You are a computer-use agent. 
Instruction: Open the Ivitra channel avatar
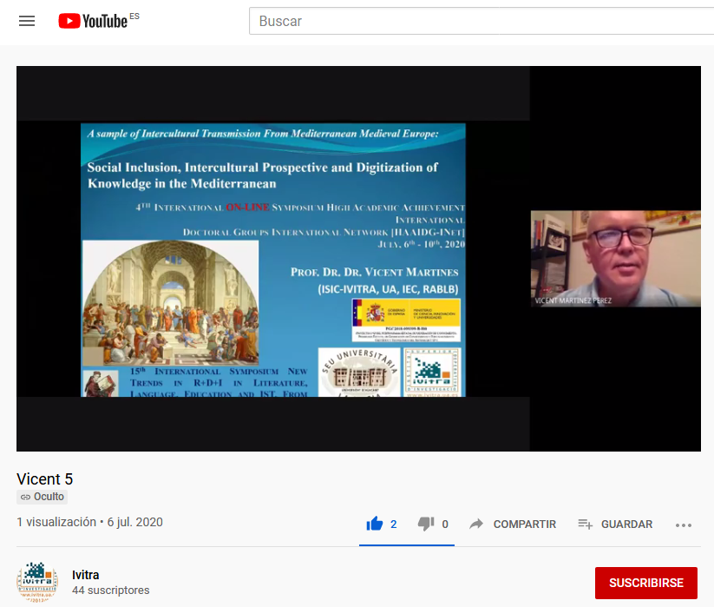coord(36,582)
